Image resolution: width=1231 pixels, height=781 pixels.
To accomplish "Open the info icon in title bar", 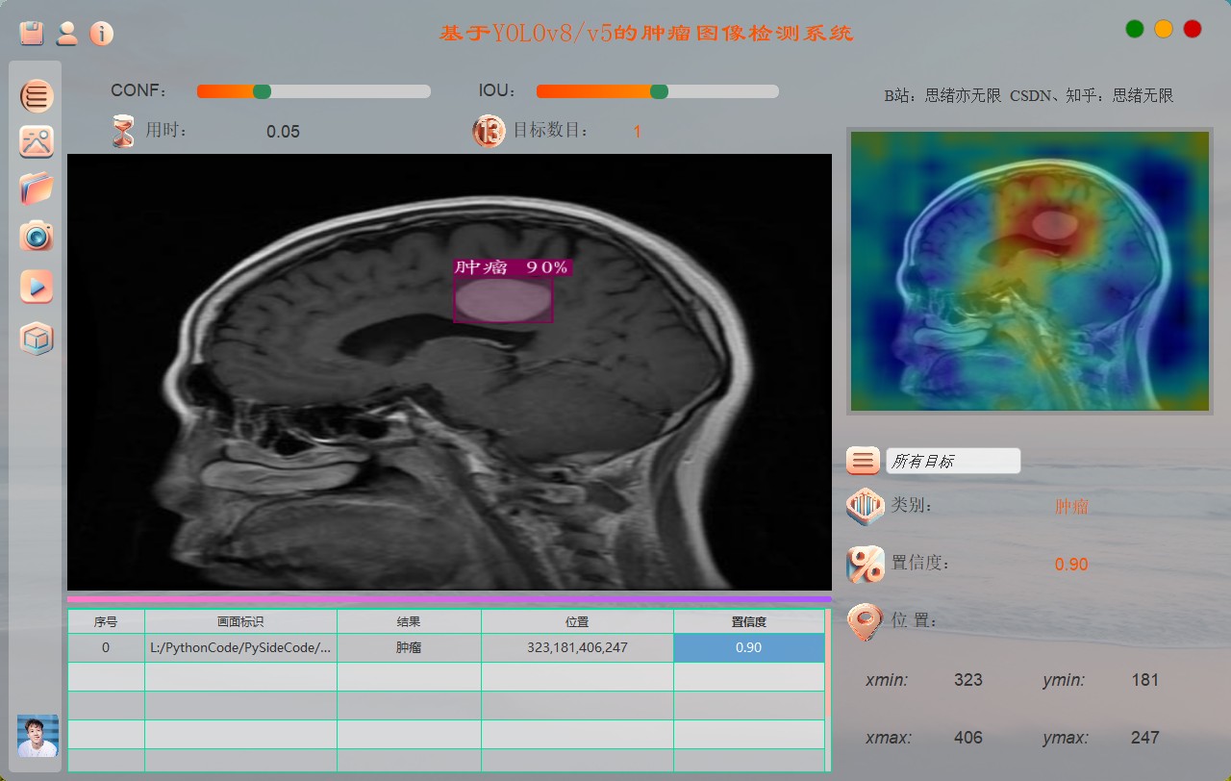I will (102, 34).
